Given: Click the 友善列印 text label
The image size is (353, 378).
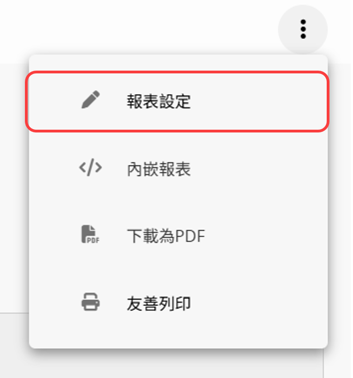Looking at the screenshot, I should point(159,304).
